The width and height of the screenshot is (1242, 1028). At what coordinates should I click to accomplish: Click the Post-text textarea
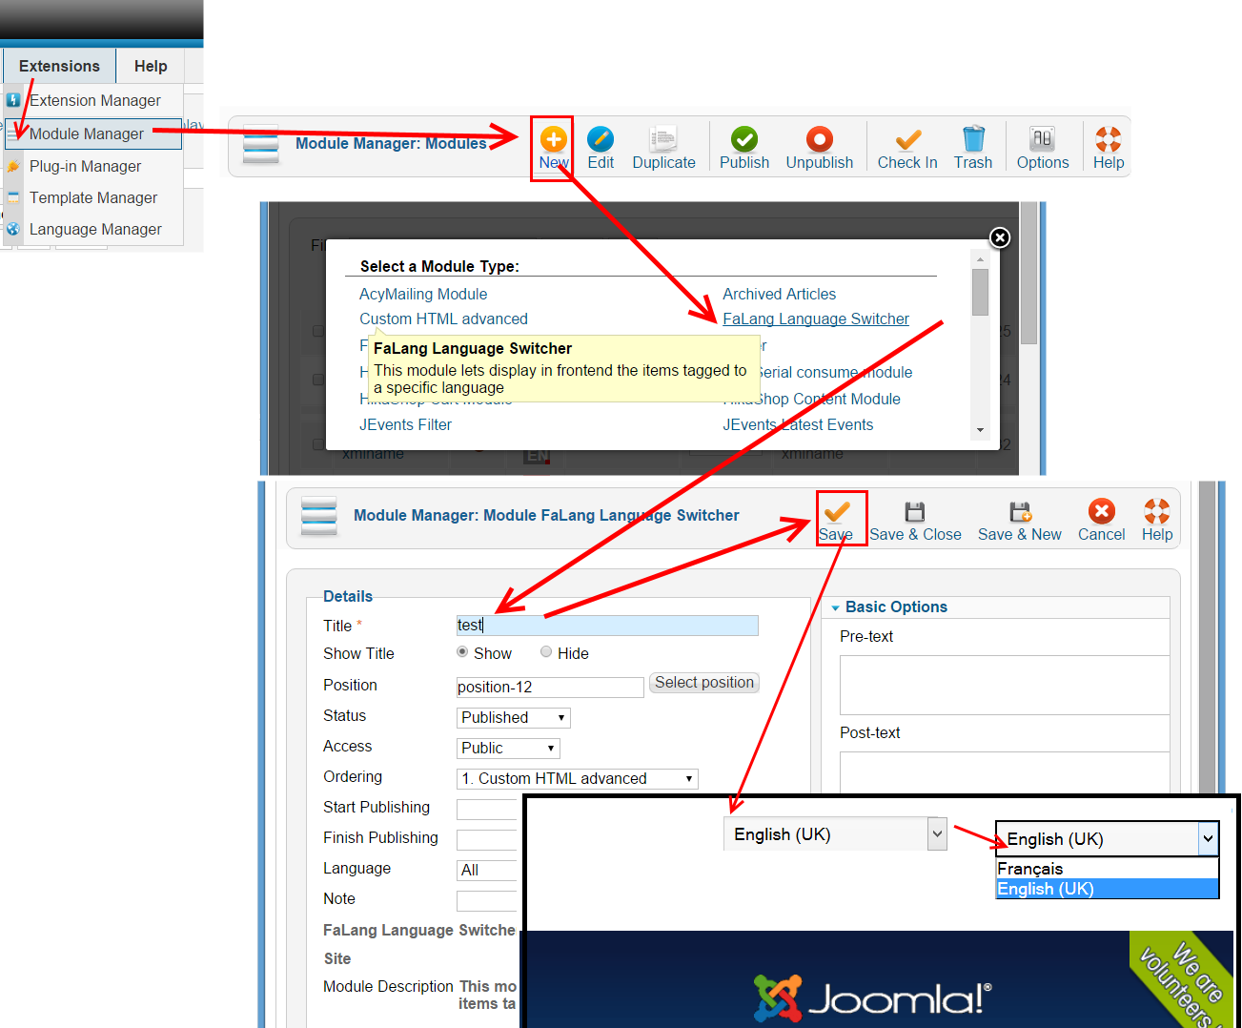[x=1005, y=772]
